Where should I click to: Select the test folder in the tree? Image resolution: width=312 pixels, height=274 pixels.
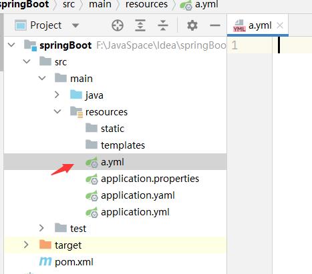[x=78, y=229]
